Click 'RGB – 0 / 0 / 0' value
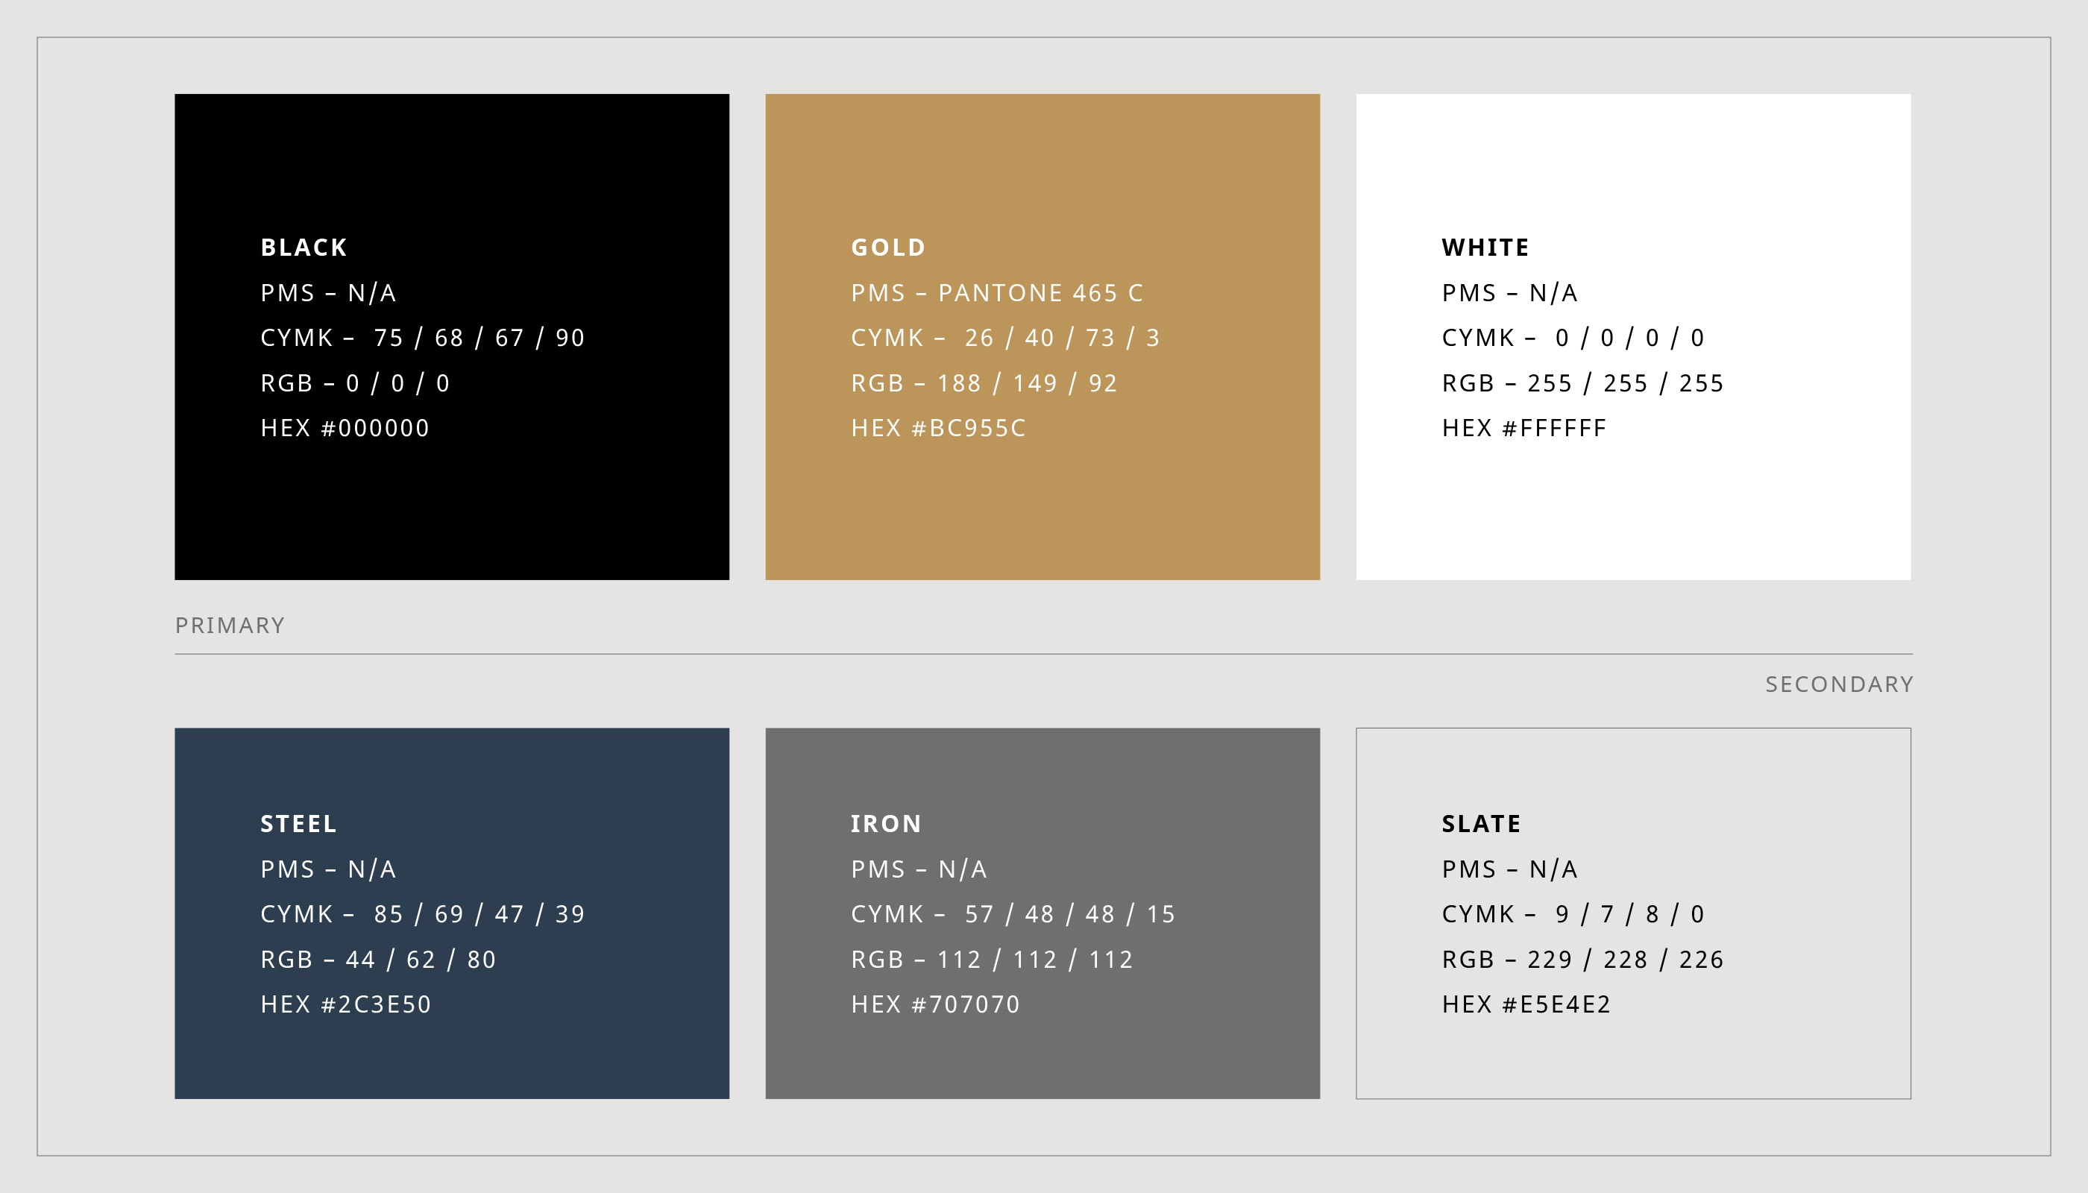This screenshot has width=2088, height=1193. [355, 383]
